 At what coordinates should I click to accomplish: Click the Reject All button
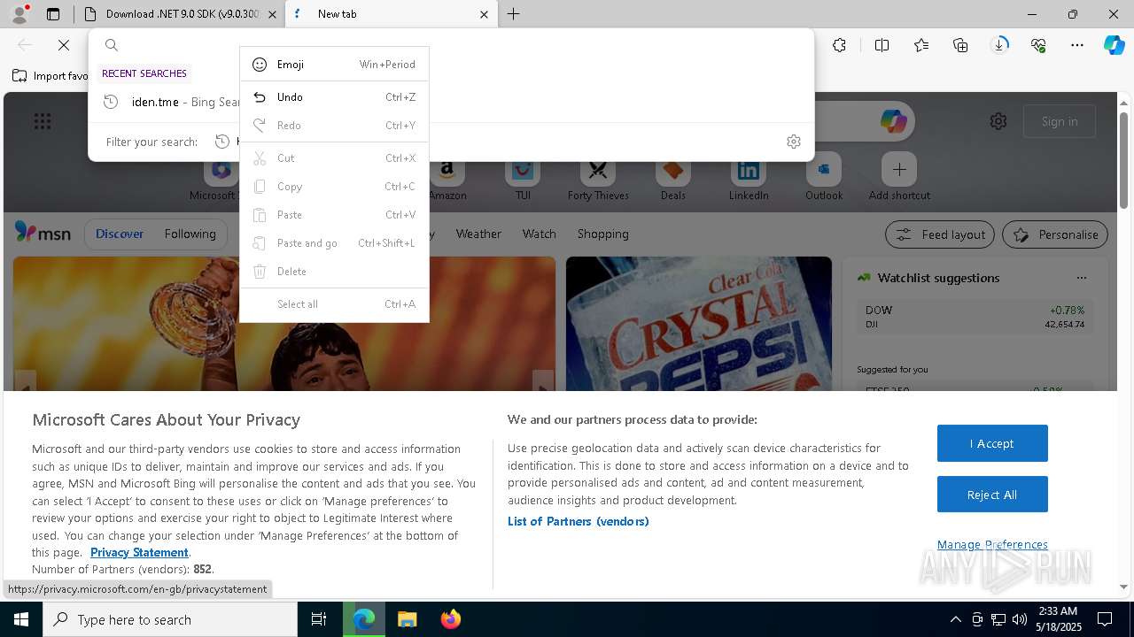tap(992, 495)
